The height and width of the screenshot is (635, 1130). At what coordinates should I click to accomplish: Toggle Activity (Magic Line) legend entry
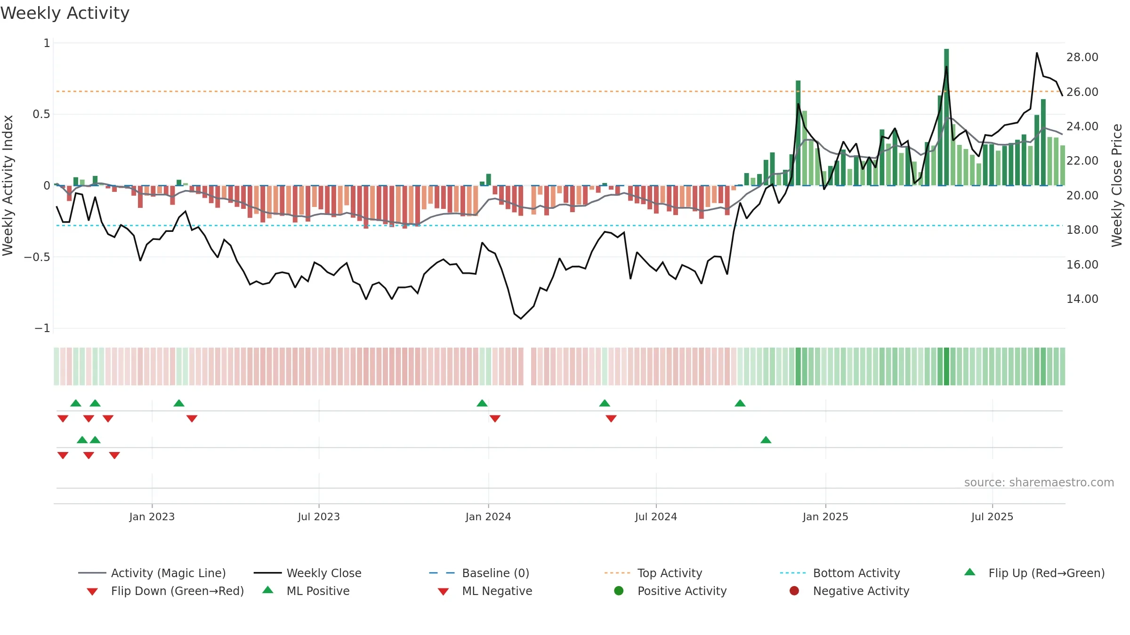[x=152, y=573]
